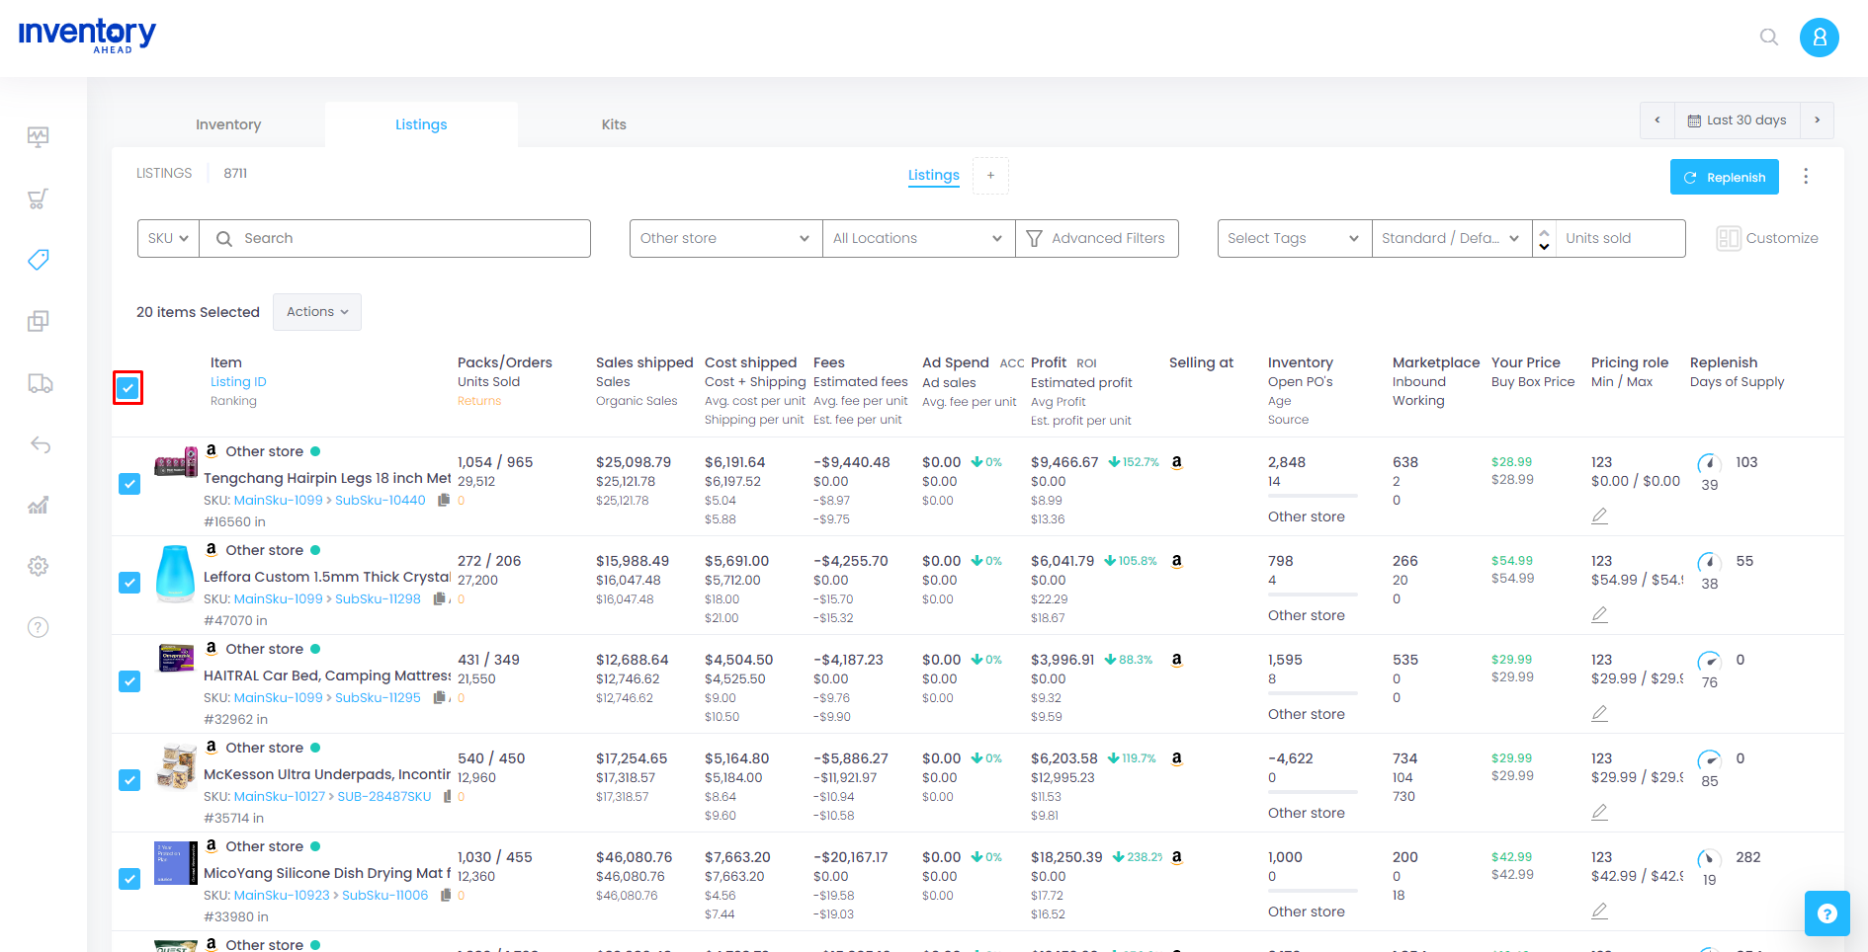Click days-of-supply gauge showing 19
1868x952 pixels.
[x=1709, y=858]
